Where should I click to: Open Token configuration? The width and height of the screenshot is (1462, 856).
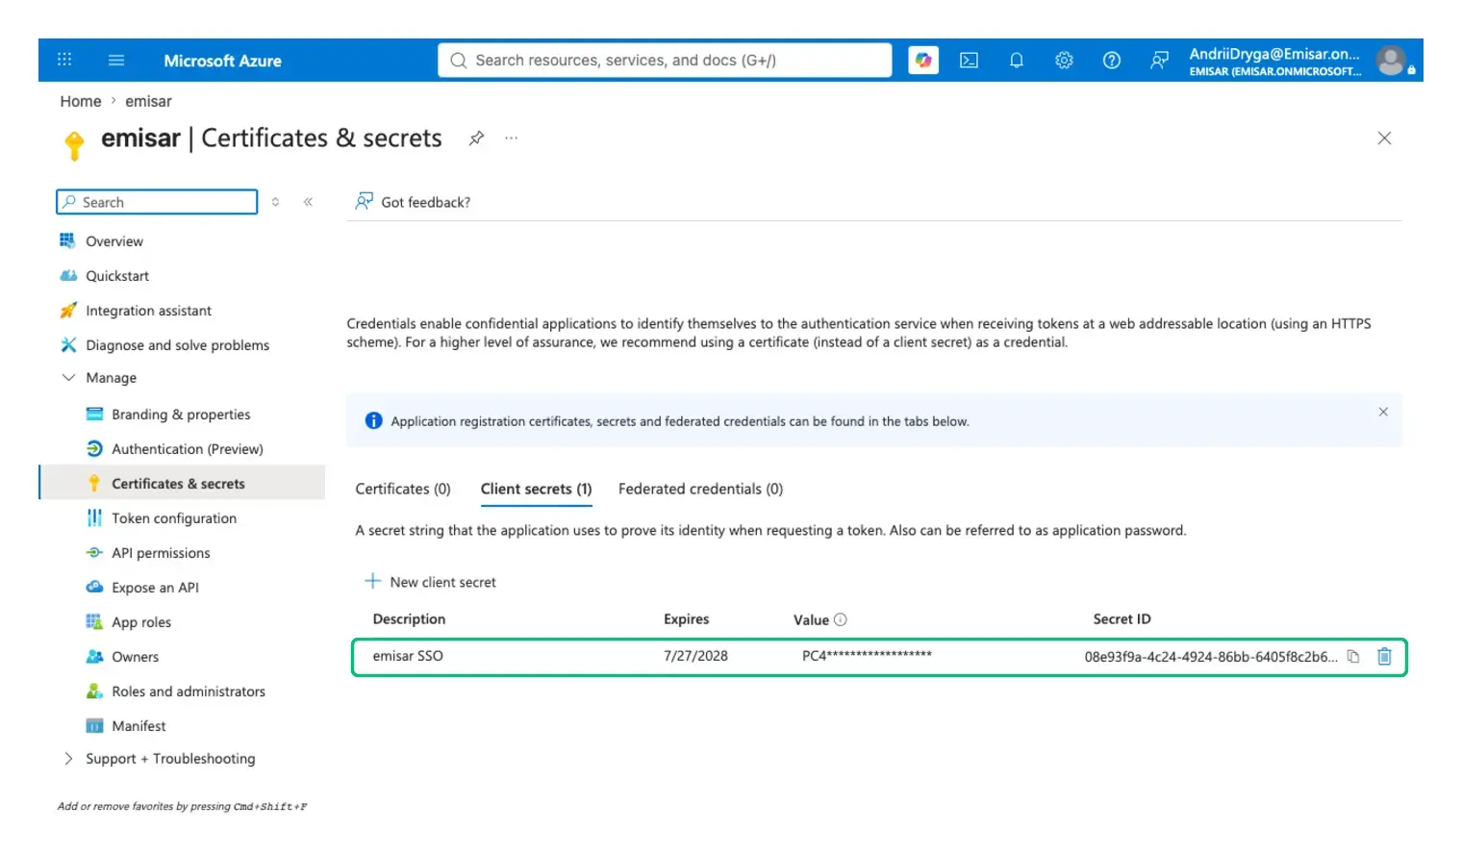(x=174, y=518)
